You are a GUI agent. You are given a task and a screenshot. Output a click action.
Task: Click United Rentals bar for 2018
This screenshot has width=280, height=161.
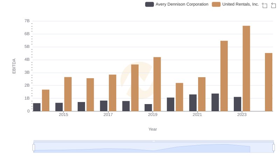coord(135,88)
